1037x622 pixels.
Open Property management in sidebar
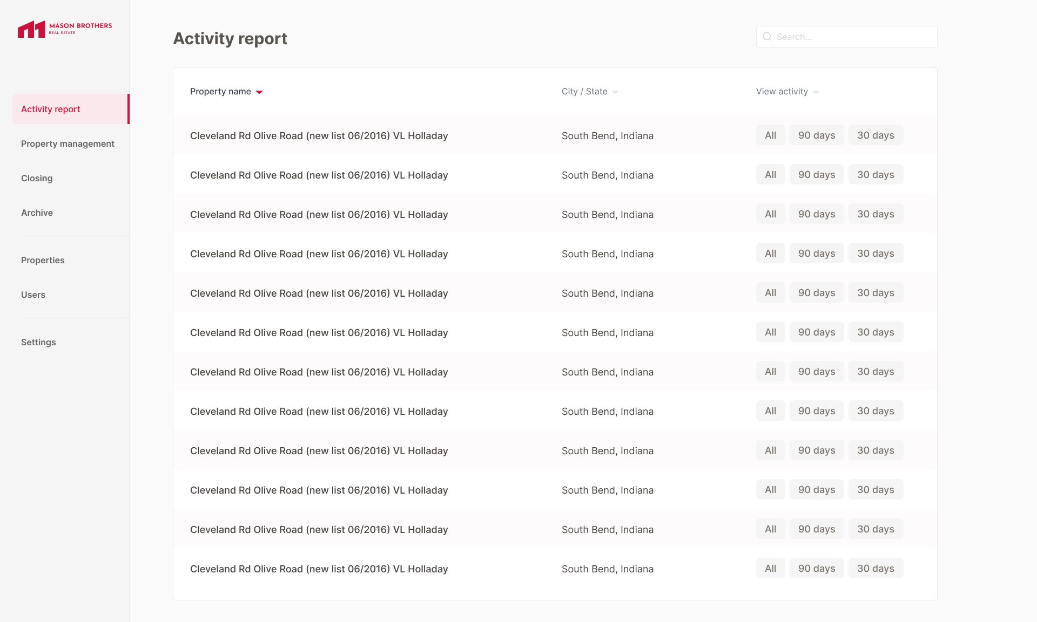pos(68,143)
